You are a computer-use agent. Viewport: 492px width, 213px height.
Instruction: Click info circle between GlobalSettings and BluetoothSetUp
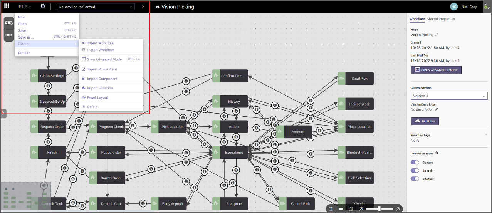point(48,86)
